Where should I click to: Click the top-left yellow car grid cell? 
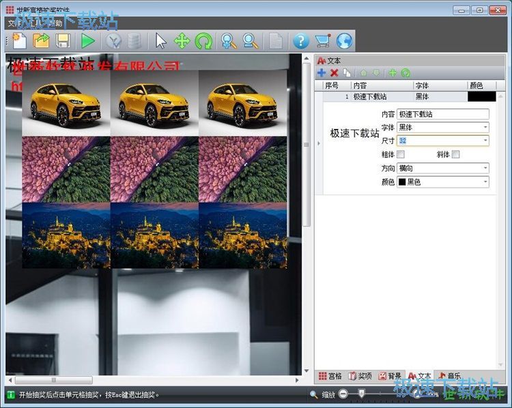[66, 103]
